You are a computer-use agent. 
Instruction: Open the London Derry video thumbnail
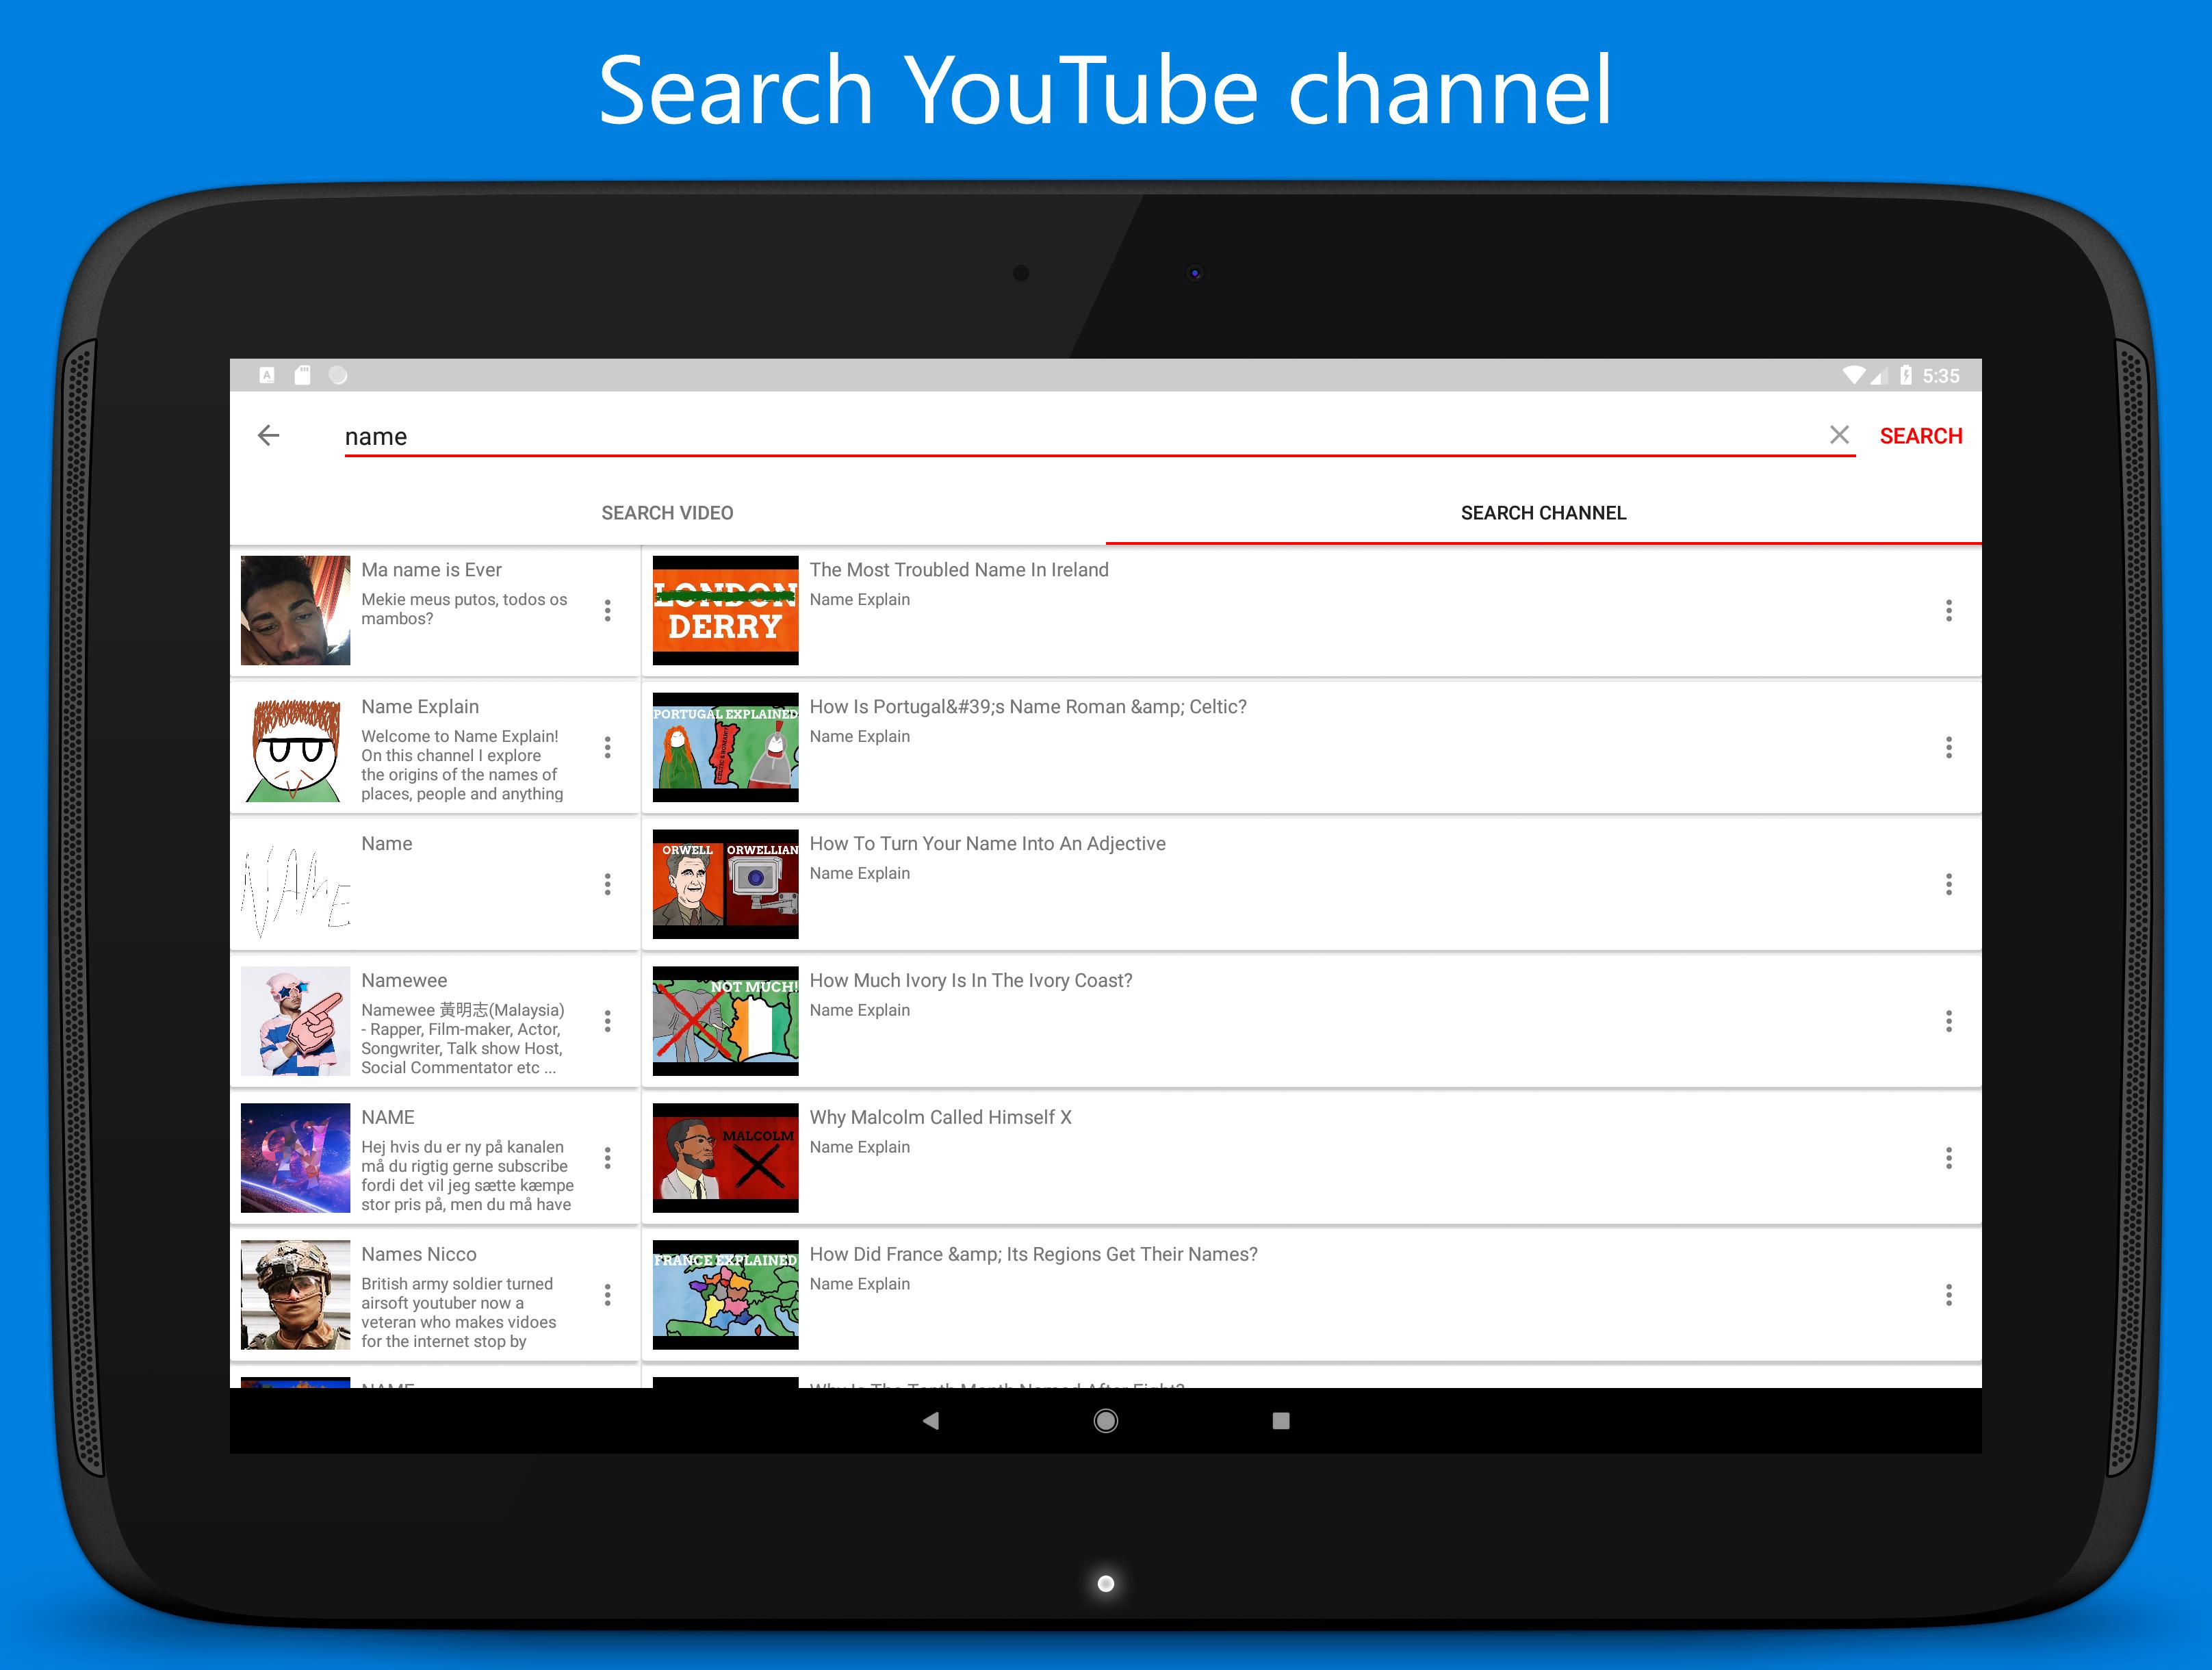point(725,610)
